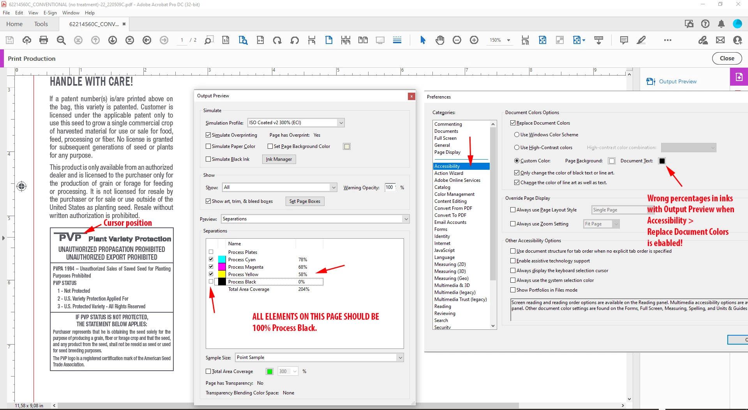Image resolution: width=748 pixels, height=410 pixels.
Task: Click the scrolling mode lines icon
Action: coord(397,40)
